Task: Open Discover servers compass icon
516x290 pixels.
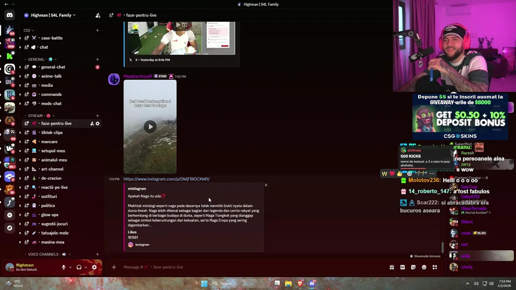Action: pos(10,228)
